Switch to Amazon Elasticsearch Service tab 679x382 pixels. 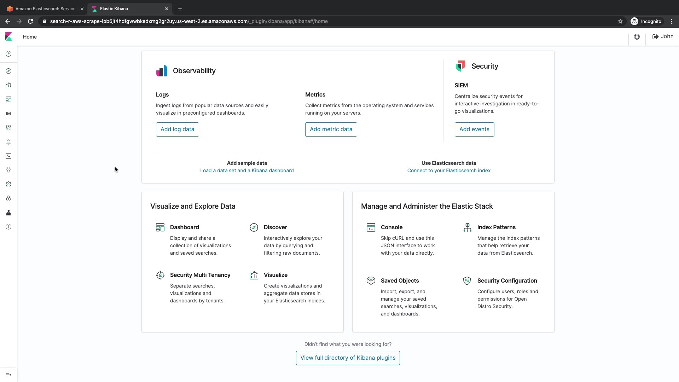[x=45, y=9]
